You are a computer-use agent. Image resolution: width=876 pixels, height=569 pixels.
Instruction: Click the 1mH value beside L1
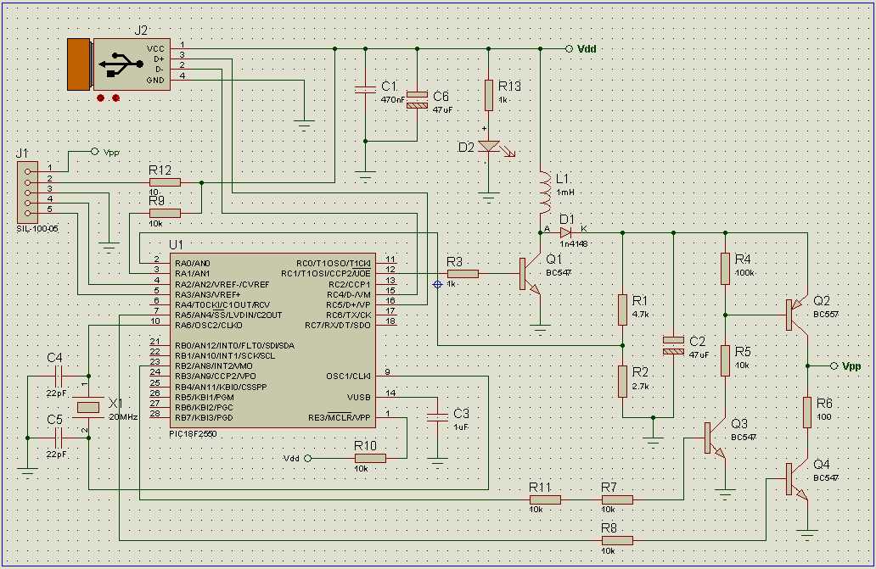[x=565, y=192]
